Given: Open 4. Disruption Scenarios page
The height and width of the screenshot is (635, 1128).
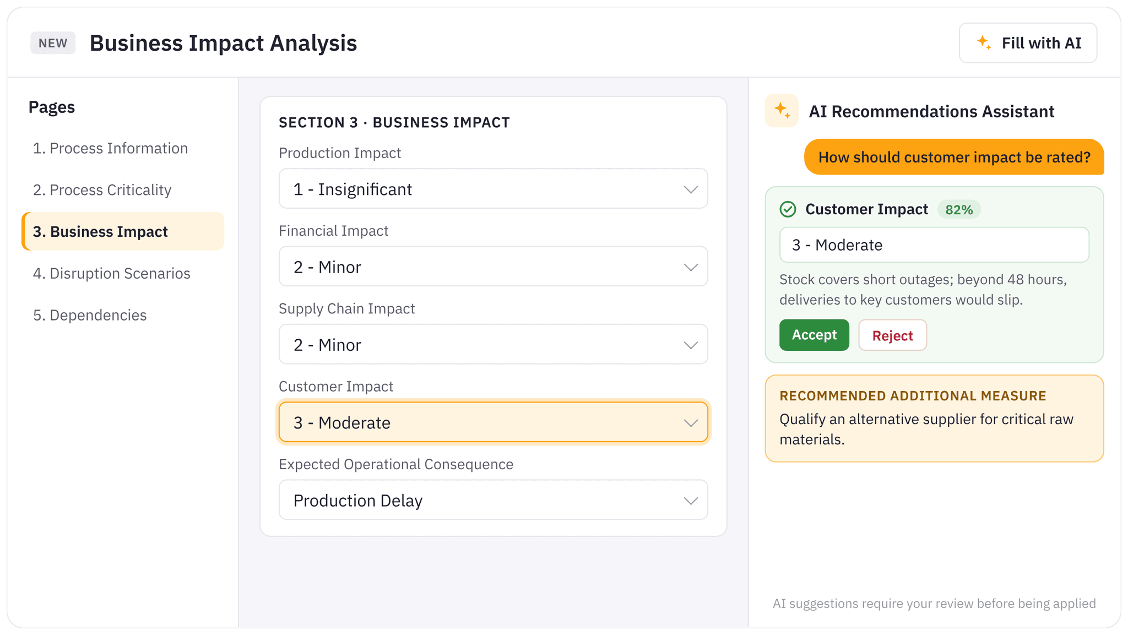Looking at the screenshot, I should 123,273.
